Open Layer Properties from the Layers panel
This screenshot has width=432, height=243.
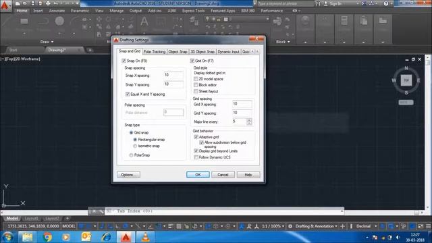pyautogui.click(x=194, y=22)
